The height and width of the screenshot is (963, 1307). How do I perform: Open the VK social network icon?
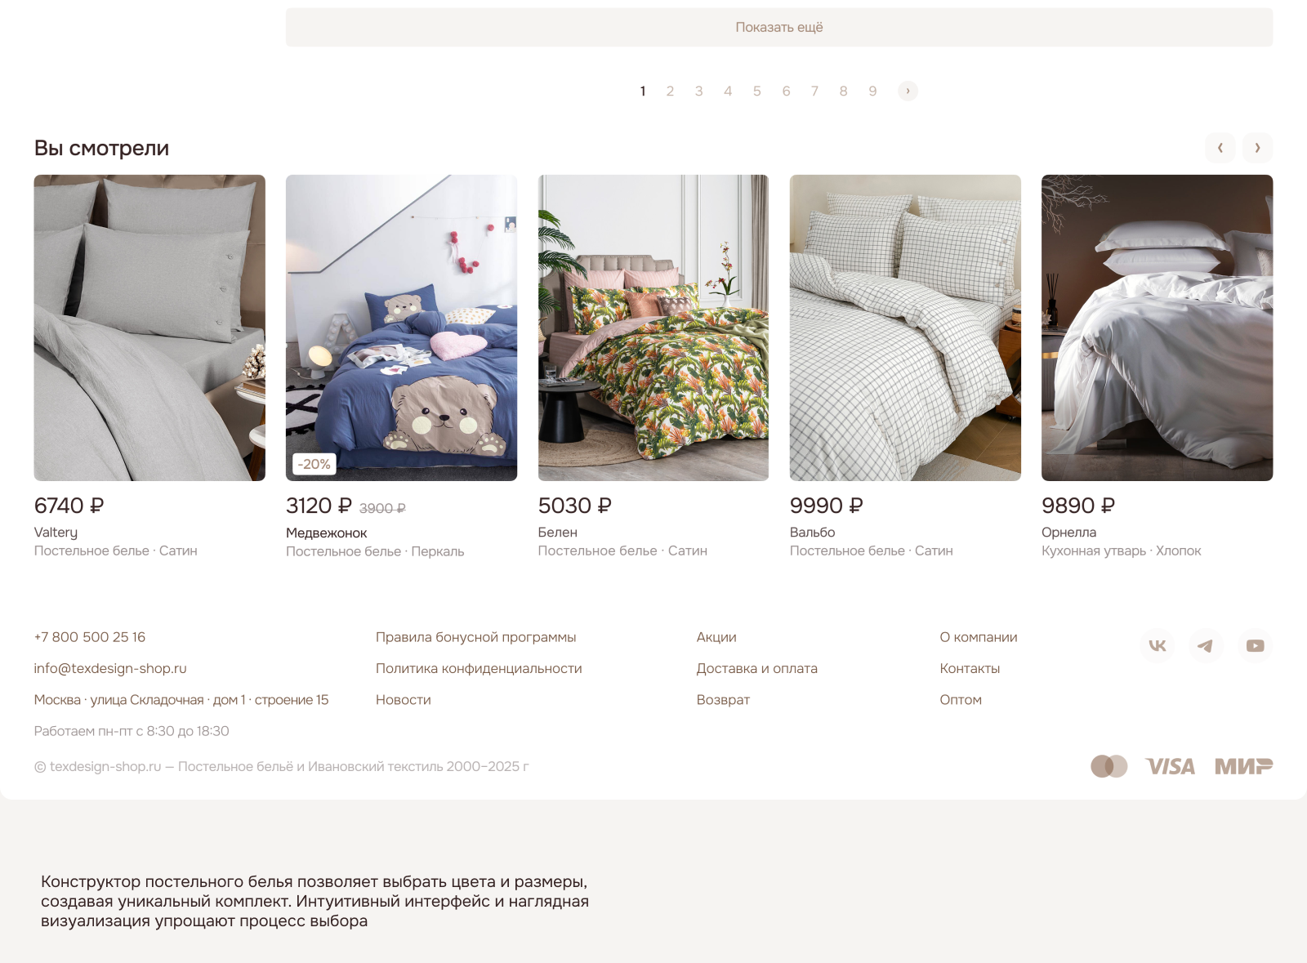coord(1158,645)
